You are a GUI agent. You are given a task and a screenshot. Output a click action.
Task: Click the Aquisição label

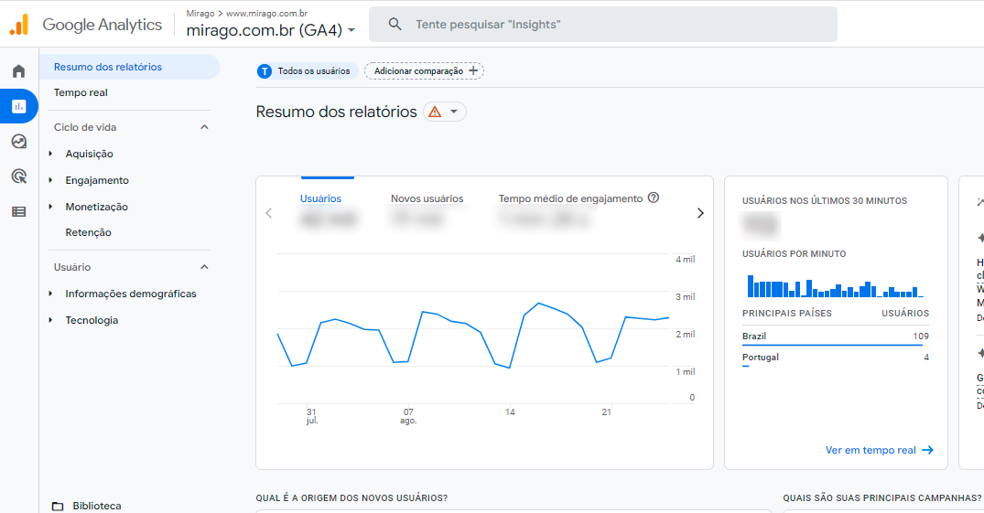pos(89,154)
